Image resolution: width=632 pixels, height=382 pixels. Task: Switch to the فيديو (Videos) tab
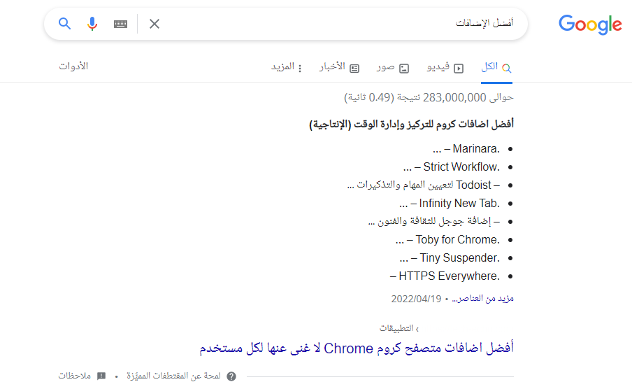tap(445, 67)
